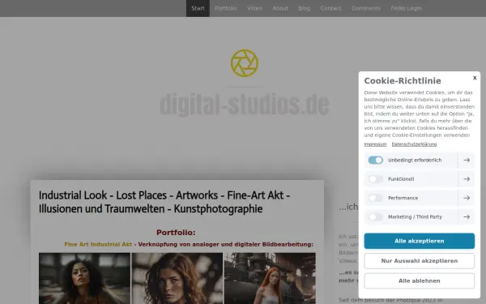486x304 pixels.
Task: Click the Funktionell label text
Action: pyautogui.click(x=401, y=179)
